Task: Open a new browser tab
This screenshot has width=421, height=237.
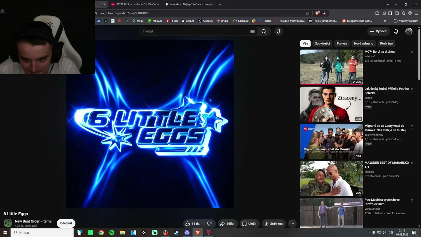Action: (x=220, y=4)
